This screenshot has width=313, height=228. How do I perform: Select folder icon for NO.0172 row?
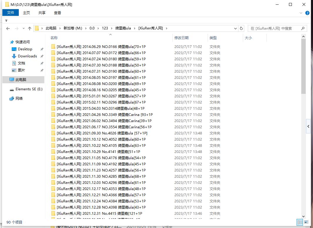tap(53, 53)
